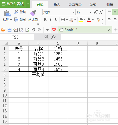Center text horizontally
The width and height of the screenshot is (118, 125).
click(x=115, y=20)
